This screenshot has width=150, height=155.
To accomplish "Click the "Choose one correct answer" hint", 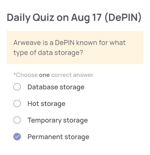I will (x=53, y=75).
